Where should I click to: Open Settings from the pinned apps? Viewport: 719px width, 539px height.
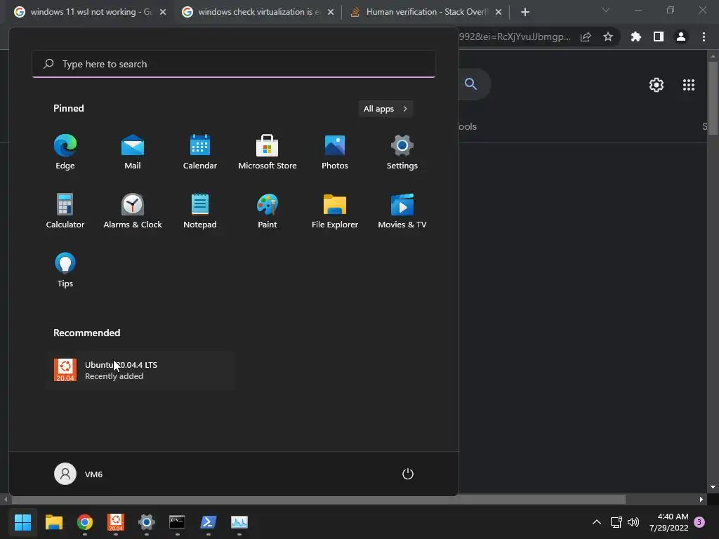[x=402, y=152]
